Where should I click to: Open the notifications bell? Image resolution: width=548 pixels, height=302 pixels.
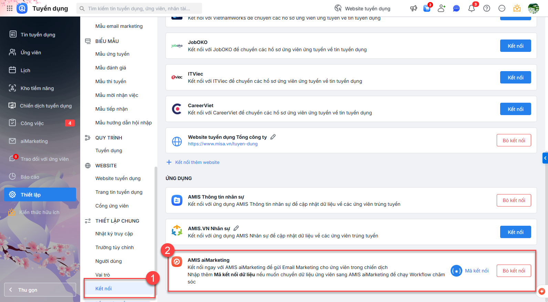pyautogui.click(x=472, y=8)
